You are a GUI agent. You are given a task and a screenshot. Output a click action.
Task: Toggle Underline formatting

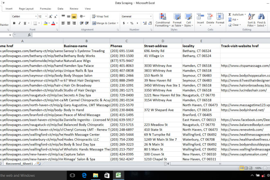coord(25,23)
